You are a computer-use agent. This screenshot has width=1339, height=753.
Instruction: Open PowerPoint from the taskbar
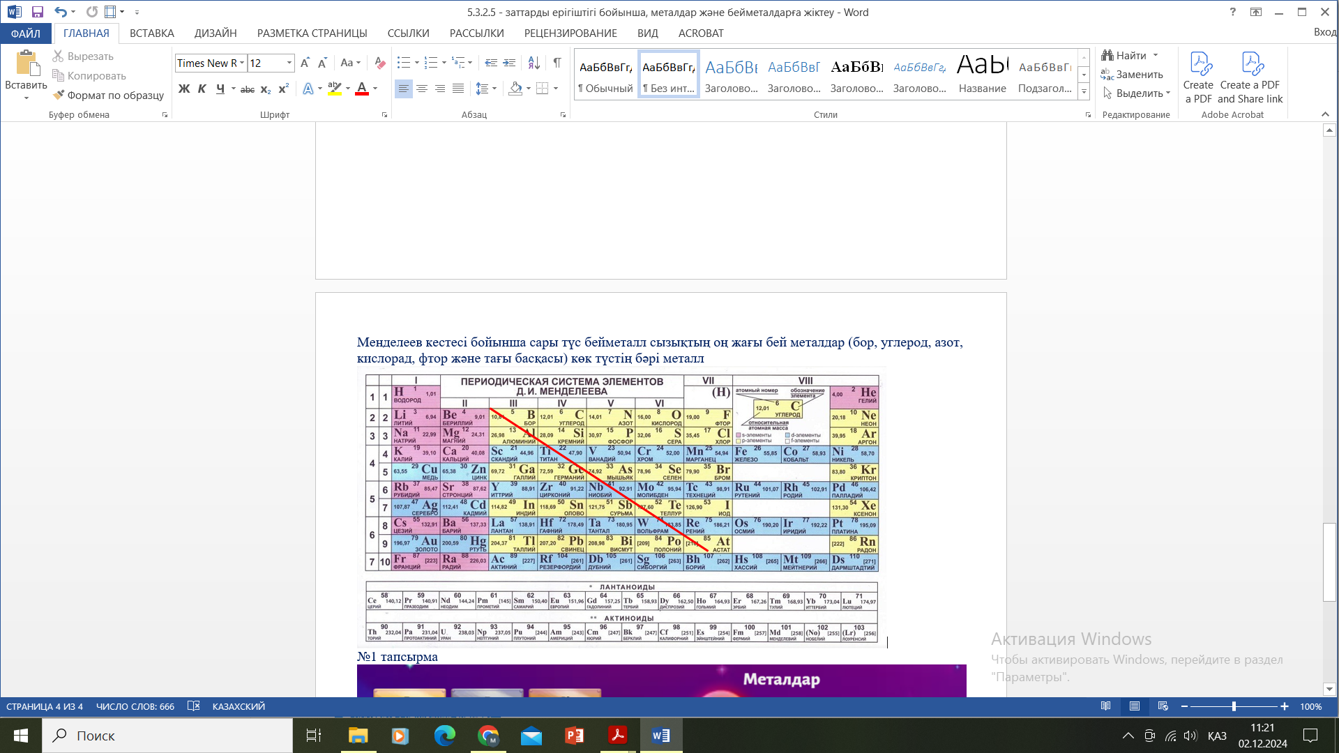pos(574,736)
